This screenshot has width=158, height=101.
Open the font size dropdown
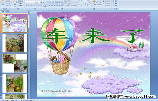coord(37,2)
